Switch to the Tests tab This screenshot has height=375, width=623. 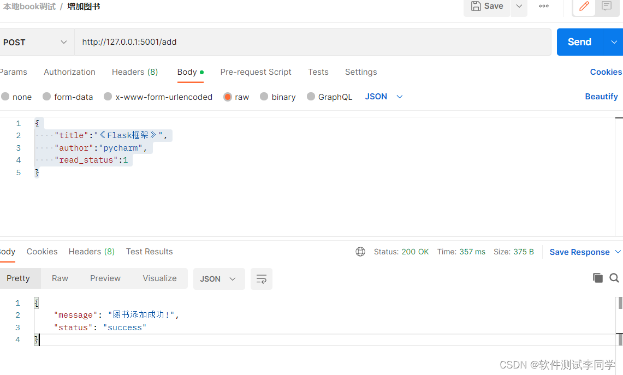(x=318, y=72)
